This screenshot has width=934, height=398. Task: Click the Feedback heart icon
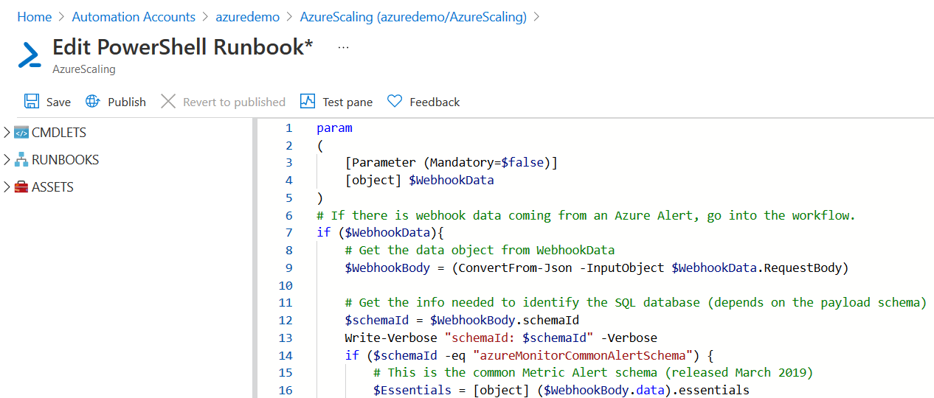(395, 102)
